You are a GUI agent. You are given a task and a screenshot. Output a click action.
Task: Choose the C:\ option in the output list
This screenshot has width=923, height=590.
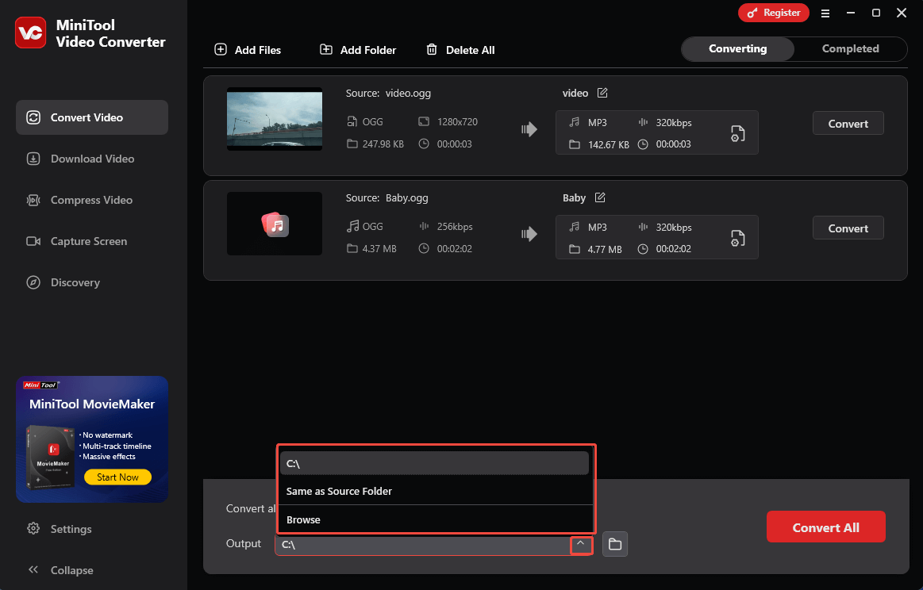pyautogui.click(x=434, y=464)
